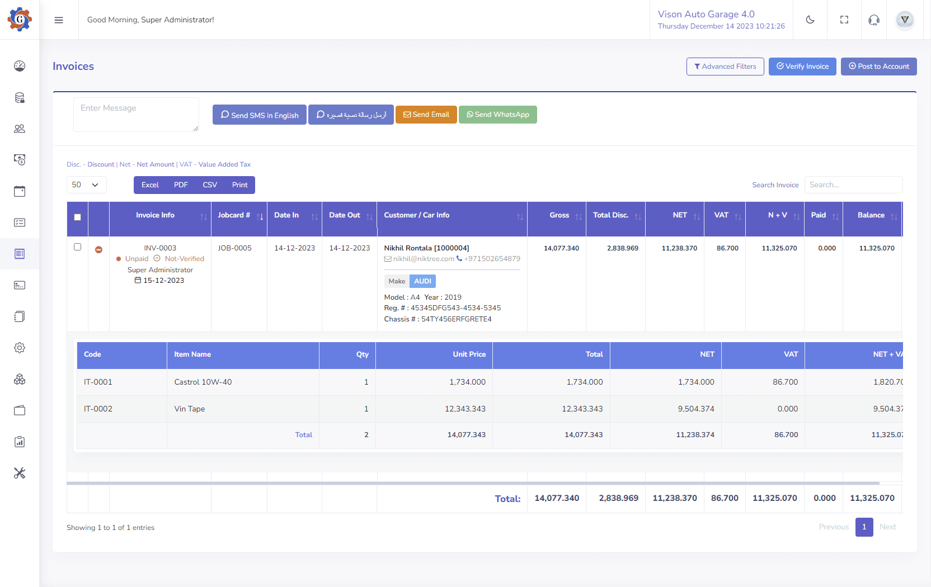Check the select-all checkbox in table header
Viewport: 931px width, 587px height.
77,217
